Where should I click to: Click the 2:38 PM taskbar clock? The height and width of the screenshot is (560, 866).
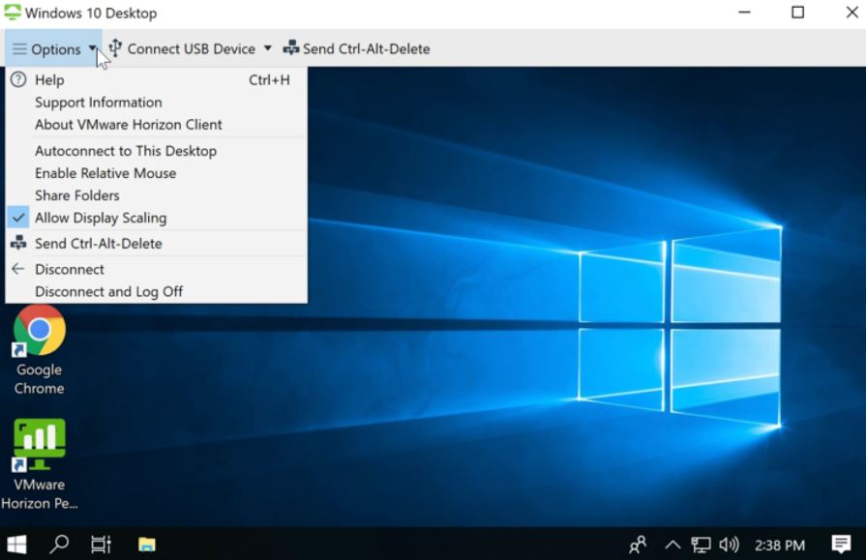(780, 545)
